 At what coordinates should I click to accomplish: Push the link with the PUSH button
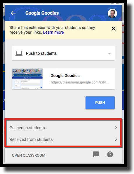(x=100, y=103)
